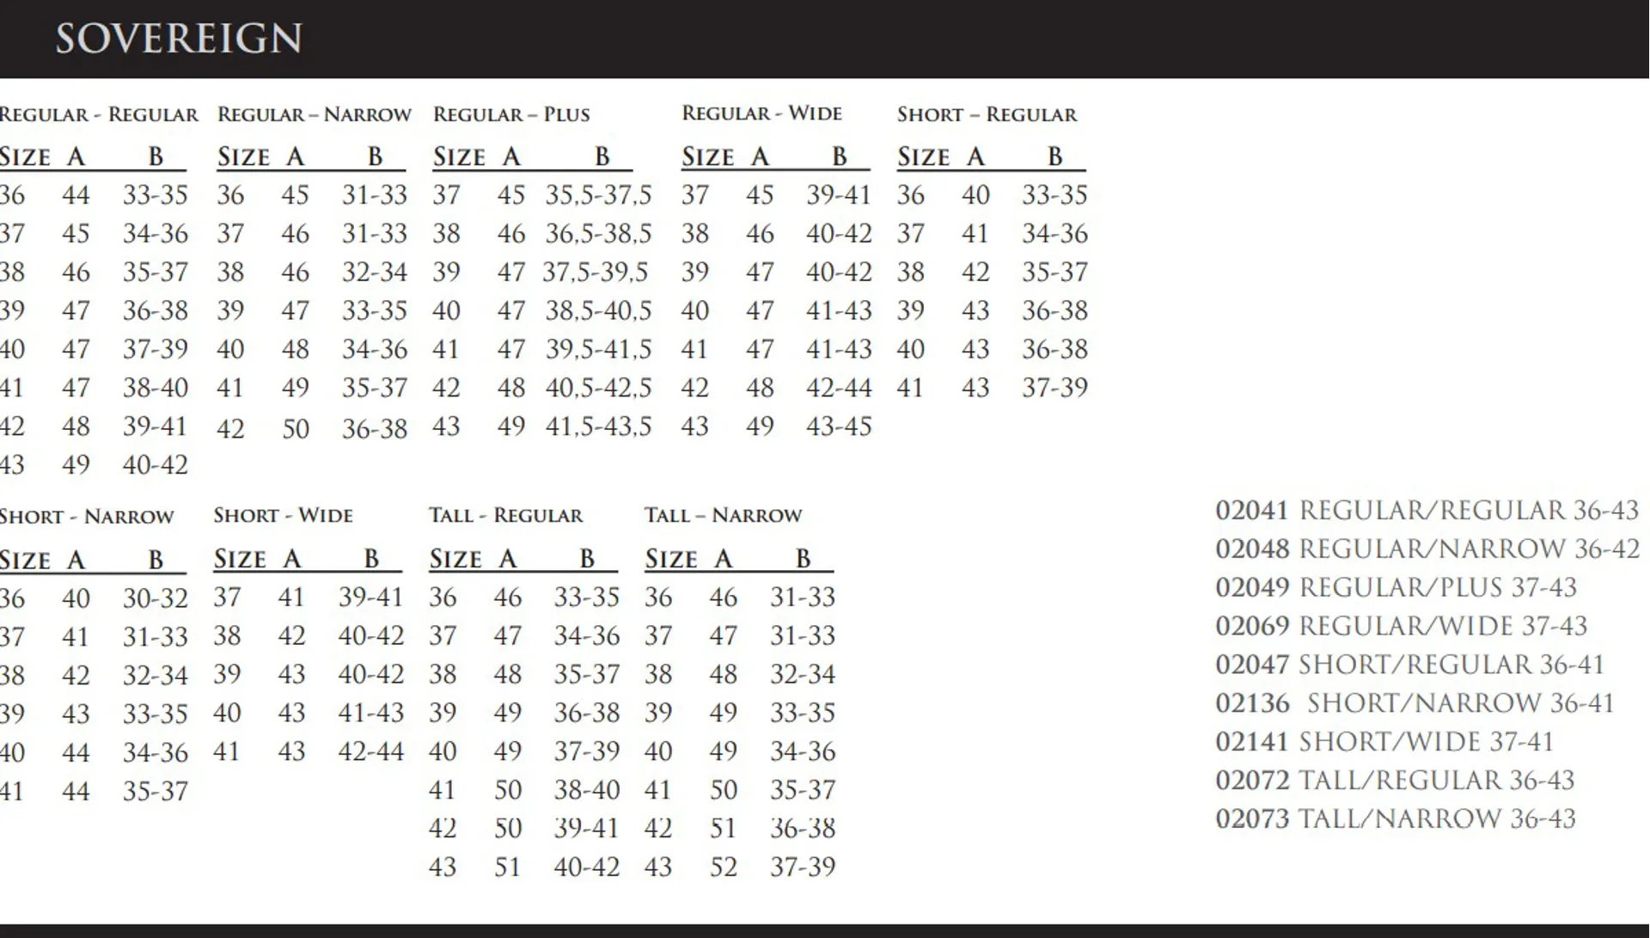Click the Regular - Wide table heading
Viewport: 1650px width, 938px height.
761,113
